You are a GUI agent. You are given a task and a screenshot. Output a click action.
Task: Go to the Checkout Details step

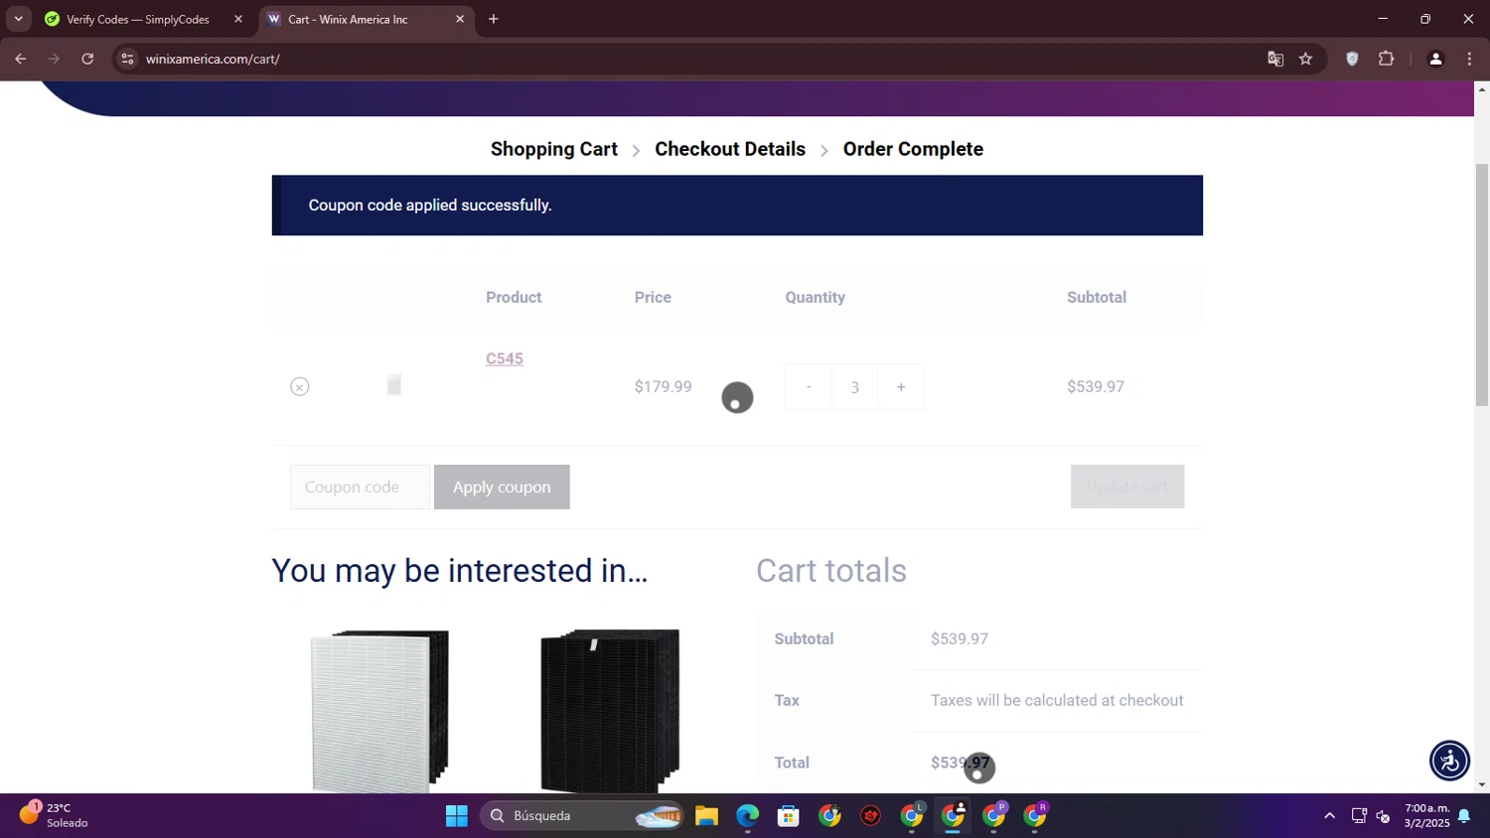pyautogui.click(x=730, y=149)
